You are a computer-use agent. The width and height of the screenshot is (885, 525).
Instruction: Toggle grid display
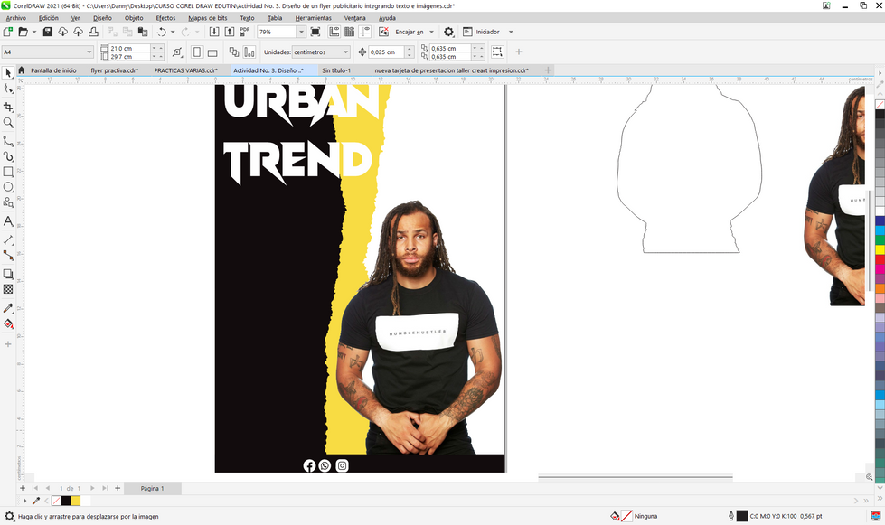point(349,32)
